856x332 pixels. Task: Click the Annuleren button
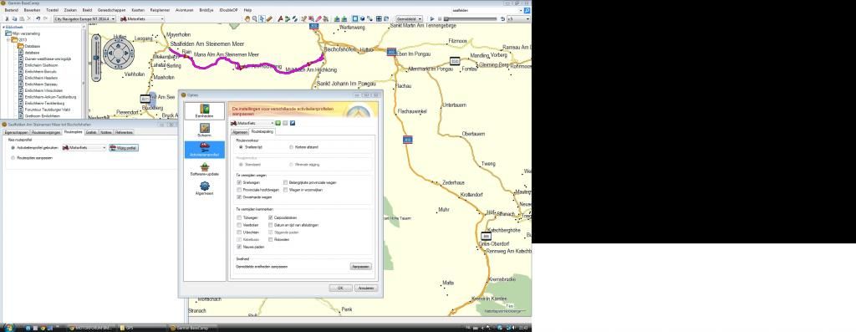coord(366,288)
